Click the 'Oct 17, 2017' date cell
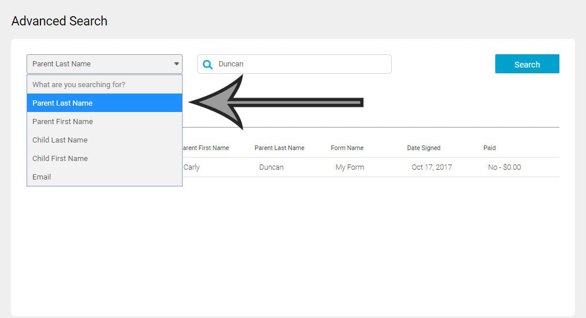 pos(432,167)
